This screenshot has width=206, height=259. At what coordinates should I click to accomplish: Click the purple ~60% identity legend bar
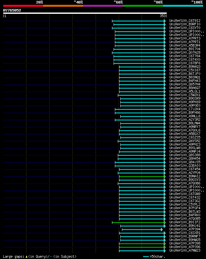pos(103,6)
